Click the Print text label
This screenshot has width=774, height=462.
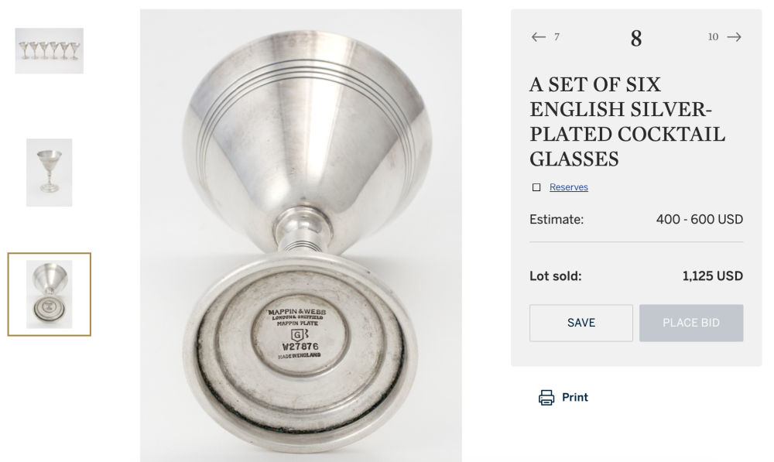tap(575, 398)
